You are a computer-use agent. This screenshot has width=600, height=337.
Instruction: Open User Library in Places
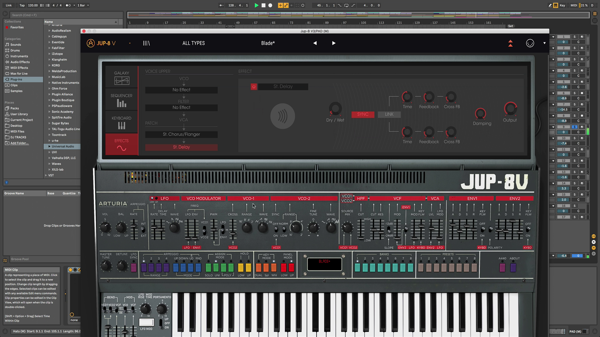click(19, 114)
